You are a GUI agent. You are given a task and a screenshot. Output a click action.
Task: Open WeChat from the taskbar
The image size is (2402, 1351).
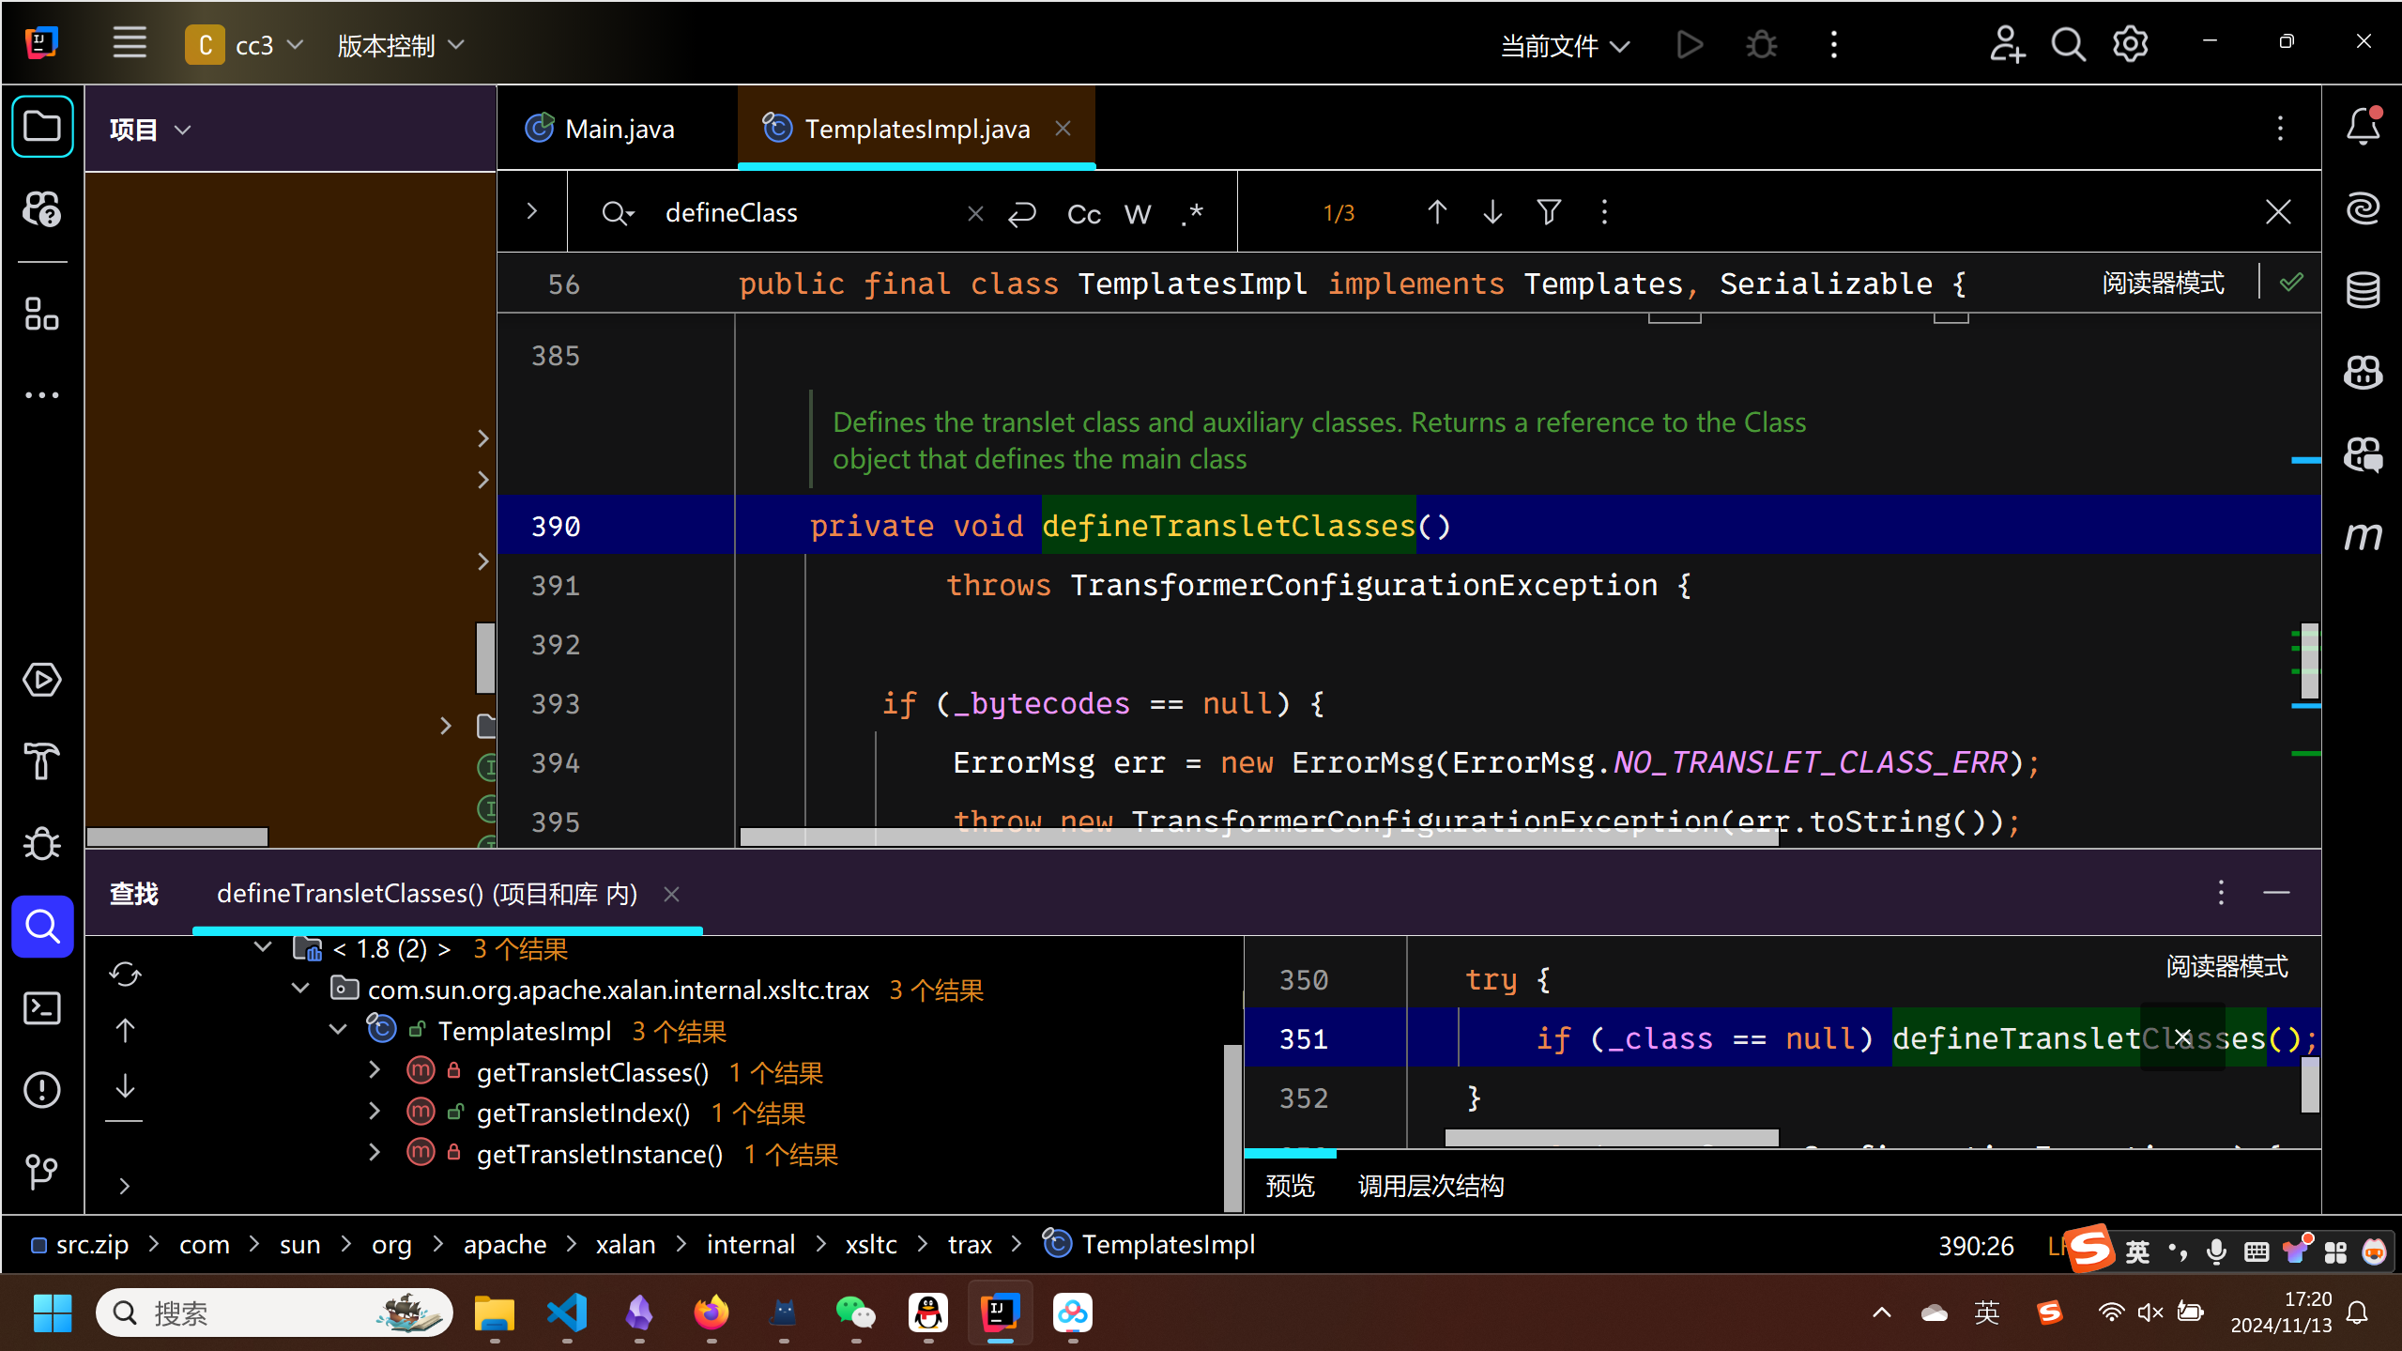[855, 1313]
